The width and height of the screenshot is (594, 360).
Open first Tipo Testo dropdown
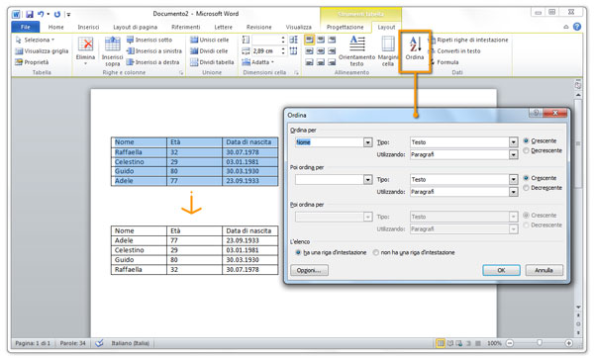pos(513,142)
